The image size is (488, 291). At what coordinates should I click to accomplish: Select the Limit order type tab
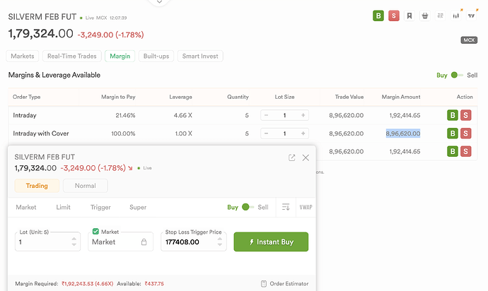tap(63, 208)
